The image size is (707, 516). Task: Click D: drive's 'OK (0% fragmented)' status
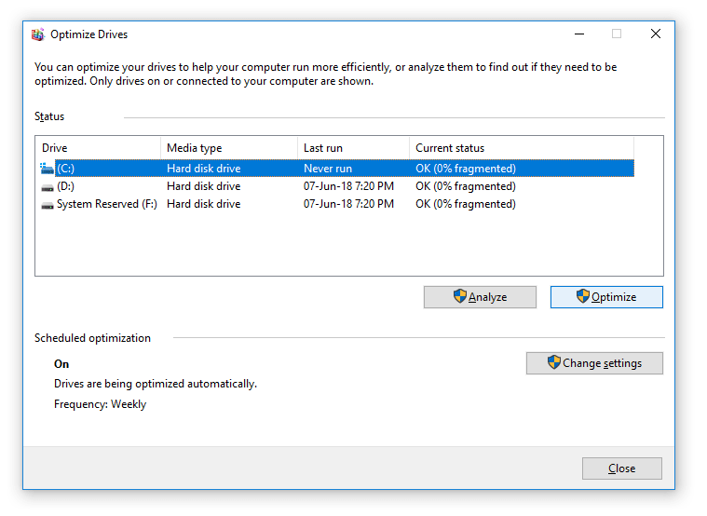466,186
